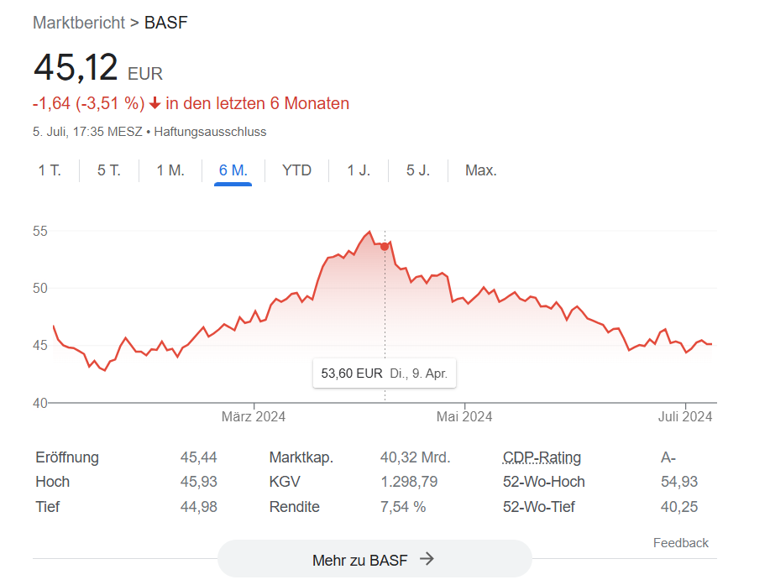Click the 45 y-axis label
Screen dimensions: 770x585
click(x=40, y=346)
